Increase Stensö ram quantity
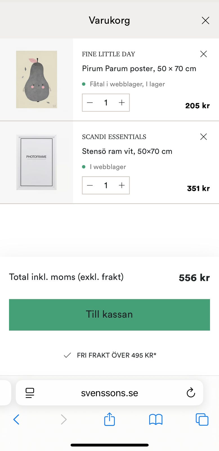This screenshot has height=451, width=219. pos(122,185)
